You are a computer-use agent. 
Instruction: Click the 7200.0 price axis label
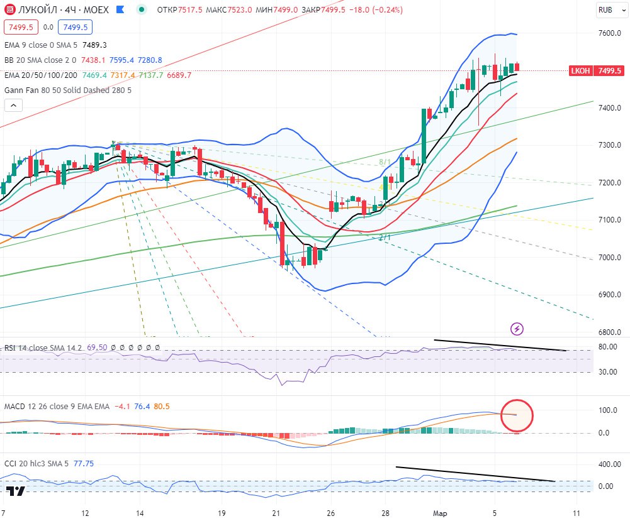pos(609,182)
